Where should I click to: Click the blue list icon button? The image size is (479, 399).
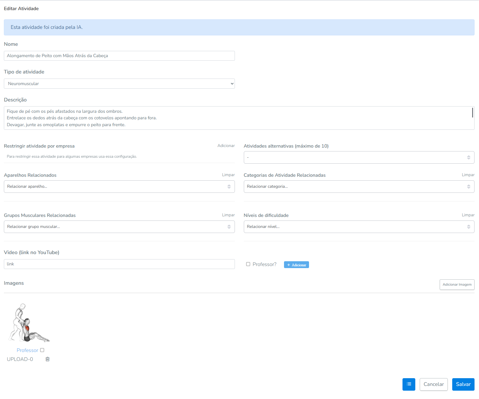pos(408,384)
